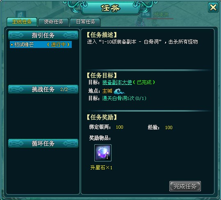The image size is (221, 200).
Task: Select the 初试锋芒 quest entry
Action: [41, 45]
